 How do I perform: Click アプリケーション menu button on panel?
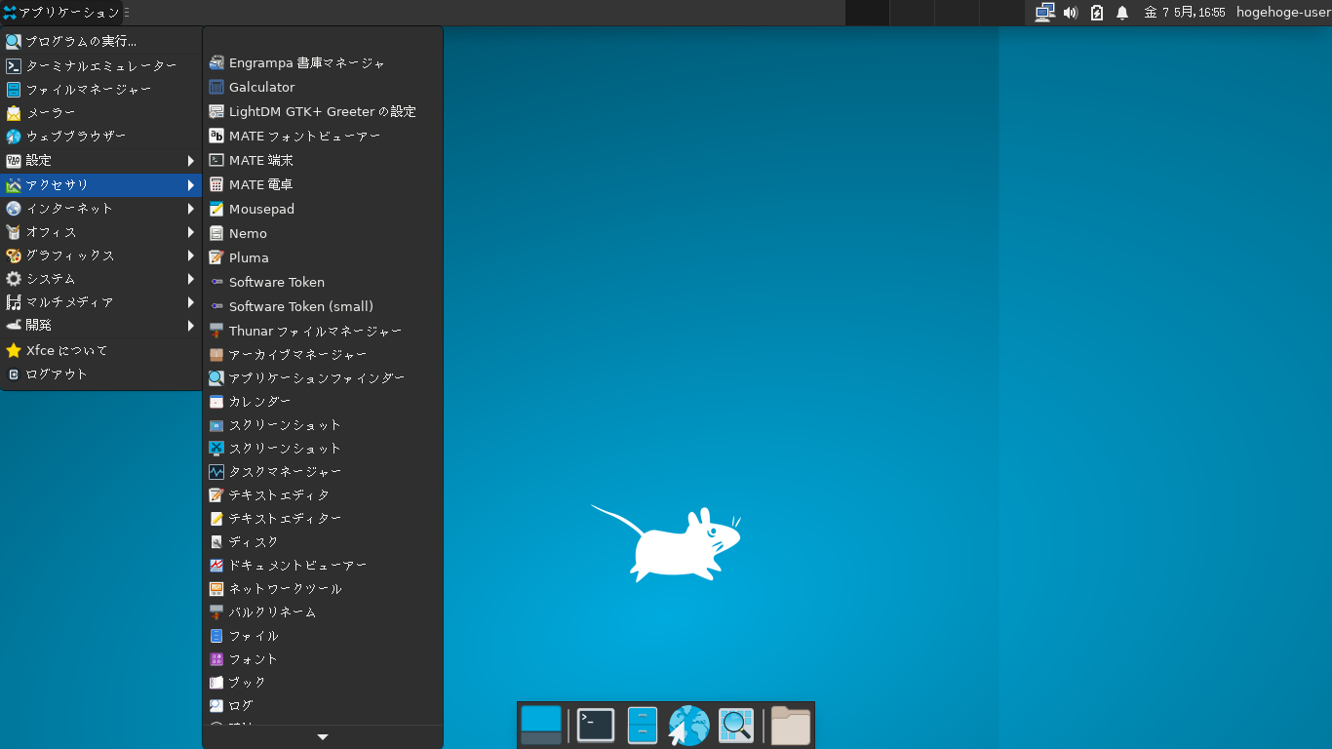(61, 13)
